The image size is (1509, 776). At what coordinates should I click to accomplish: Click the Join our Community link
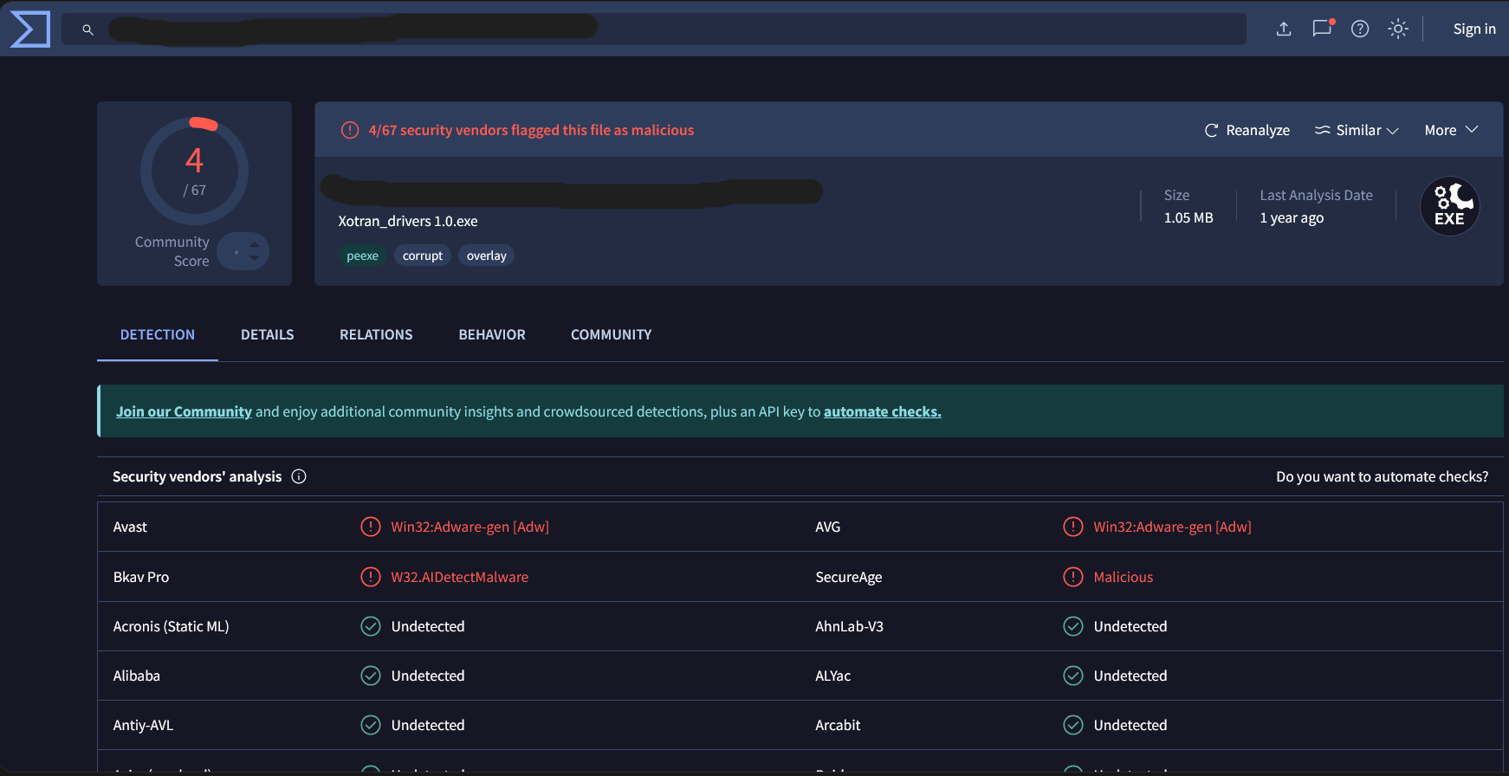[184, 411]
